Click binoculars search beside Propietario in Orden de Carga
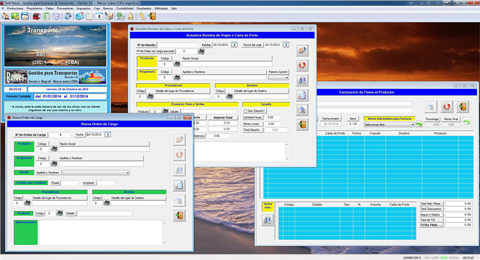 [x=53, y=163]
